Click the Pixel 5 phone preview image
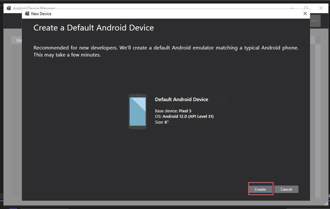Image resolution: width=330 pixels, height=209 pixels. tap(137, 112)
